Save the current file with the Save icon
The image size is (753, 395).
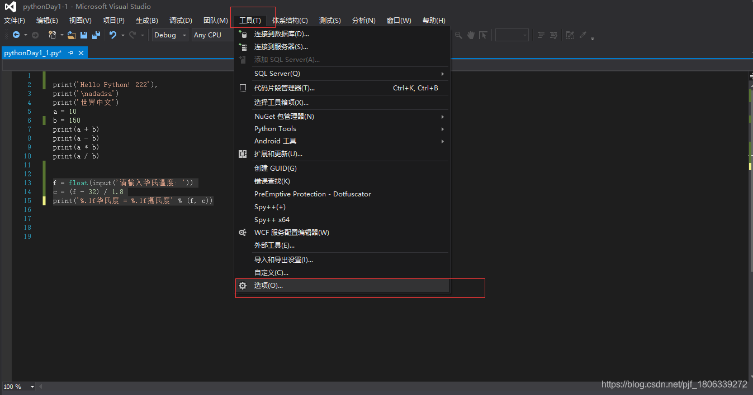point(84,35)
